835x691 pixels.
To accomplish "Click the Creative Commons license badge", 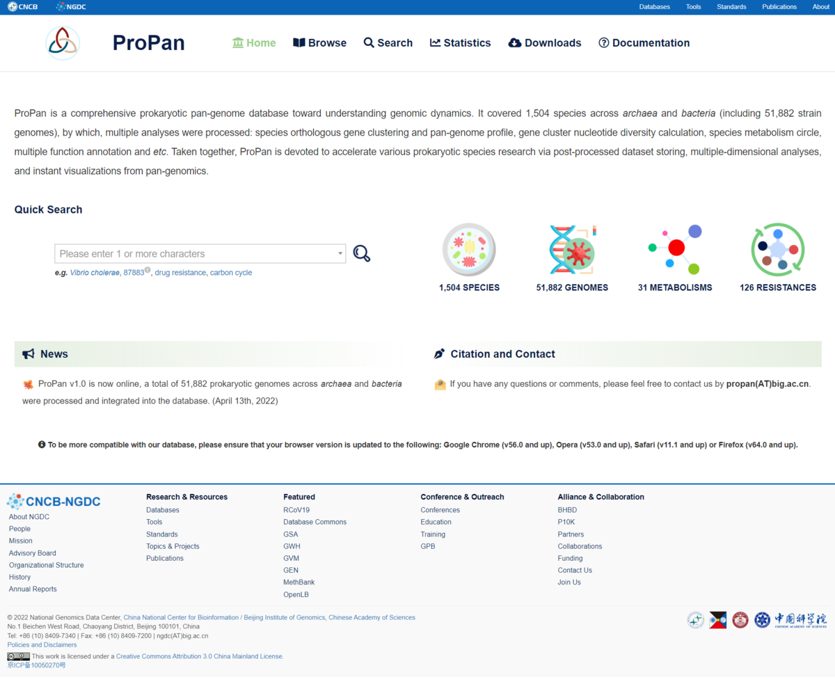I will click(x=18, y=656).
